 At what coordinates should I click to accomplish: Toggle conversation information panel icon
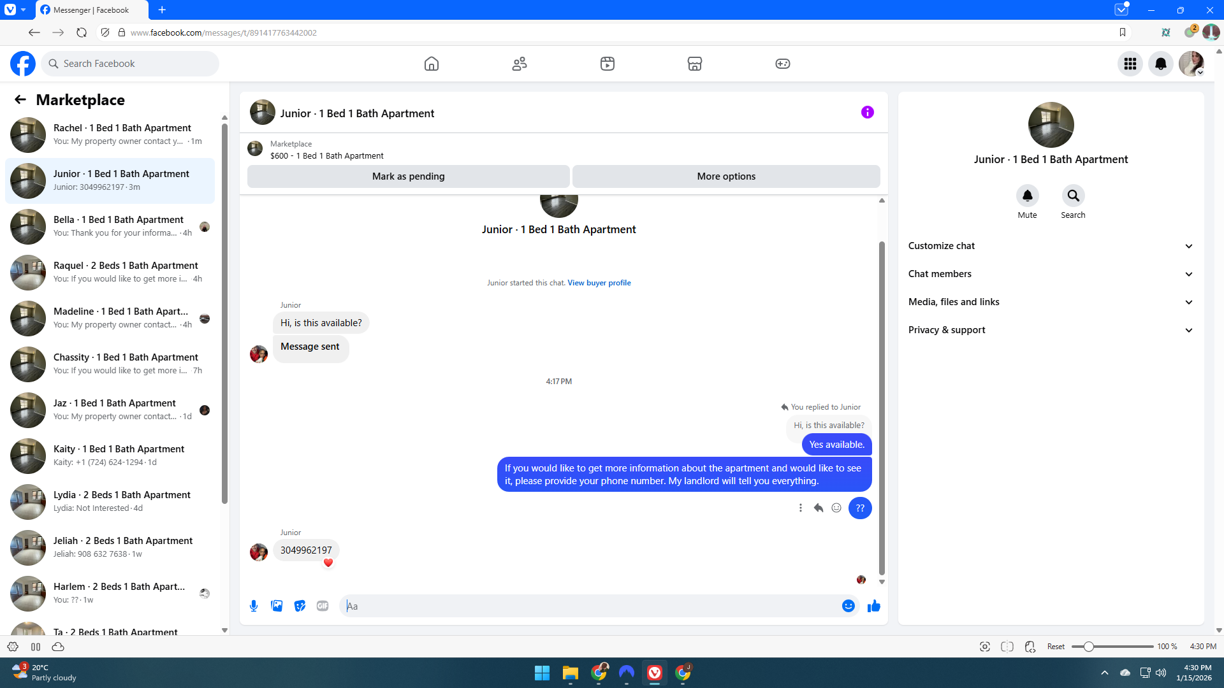[867, 113]
